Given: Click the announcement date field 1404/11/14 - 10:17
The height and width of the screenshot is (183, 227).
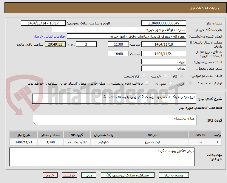Looking at the screenshot, I should coord(43,23).
